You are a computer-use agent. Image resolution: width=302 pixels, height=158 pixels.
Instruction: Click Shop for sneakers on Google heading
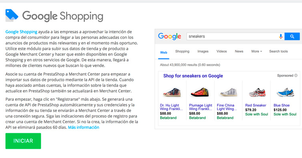193,76
